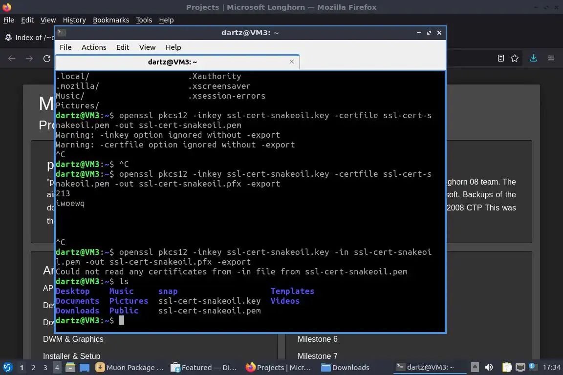The height and width of the screenshot is (375, 563).
Task: Click the Templates directory name in terminal
Action: pos(292,291)
